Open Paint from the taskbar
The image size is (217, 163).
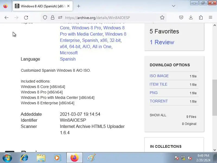point(91,158)
